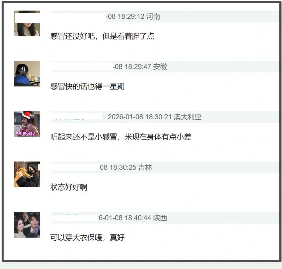Click the blurred username of Australia commenter

coord(76,117)
